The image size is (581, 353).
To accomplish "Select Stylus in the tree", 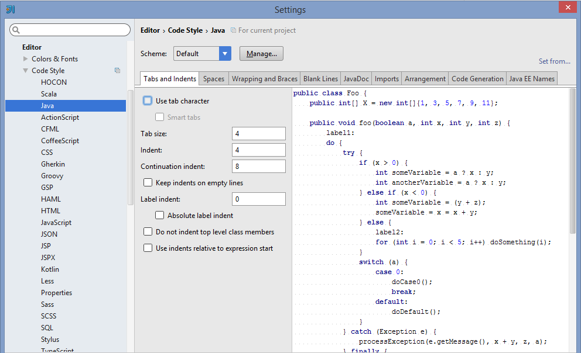I will pos(50,340).
